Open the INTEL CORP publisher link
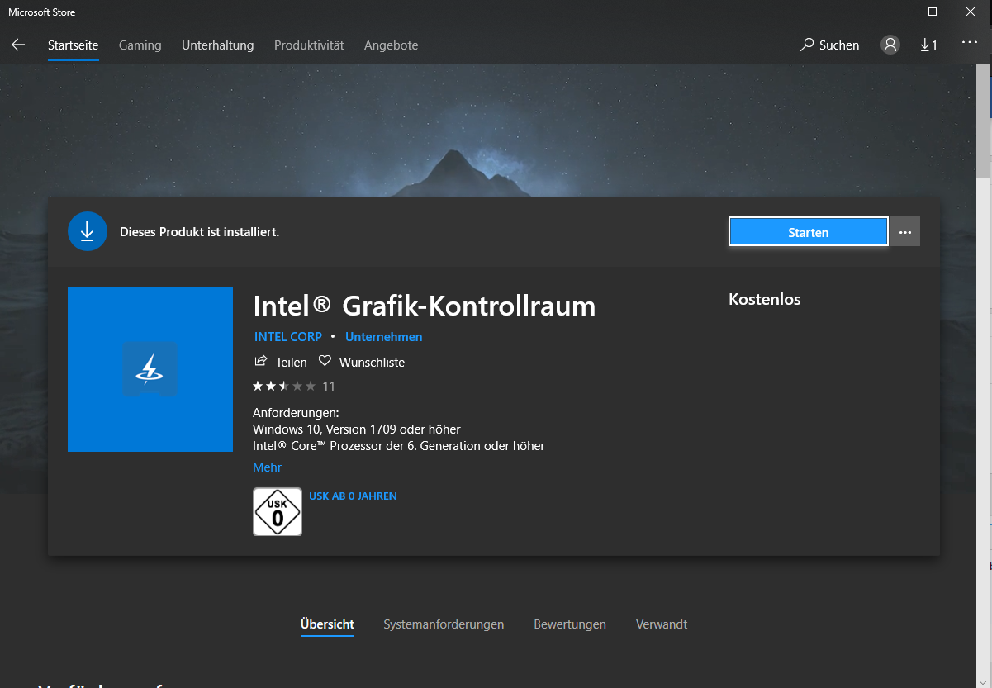The height and width of the screenshot is (688, 992). (x=288, y=337)
